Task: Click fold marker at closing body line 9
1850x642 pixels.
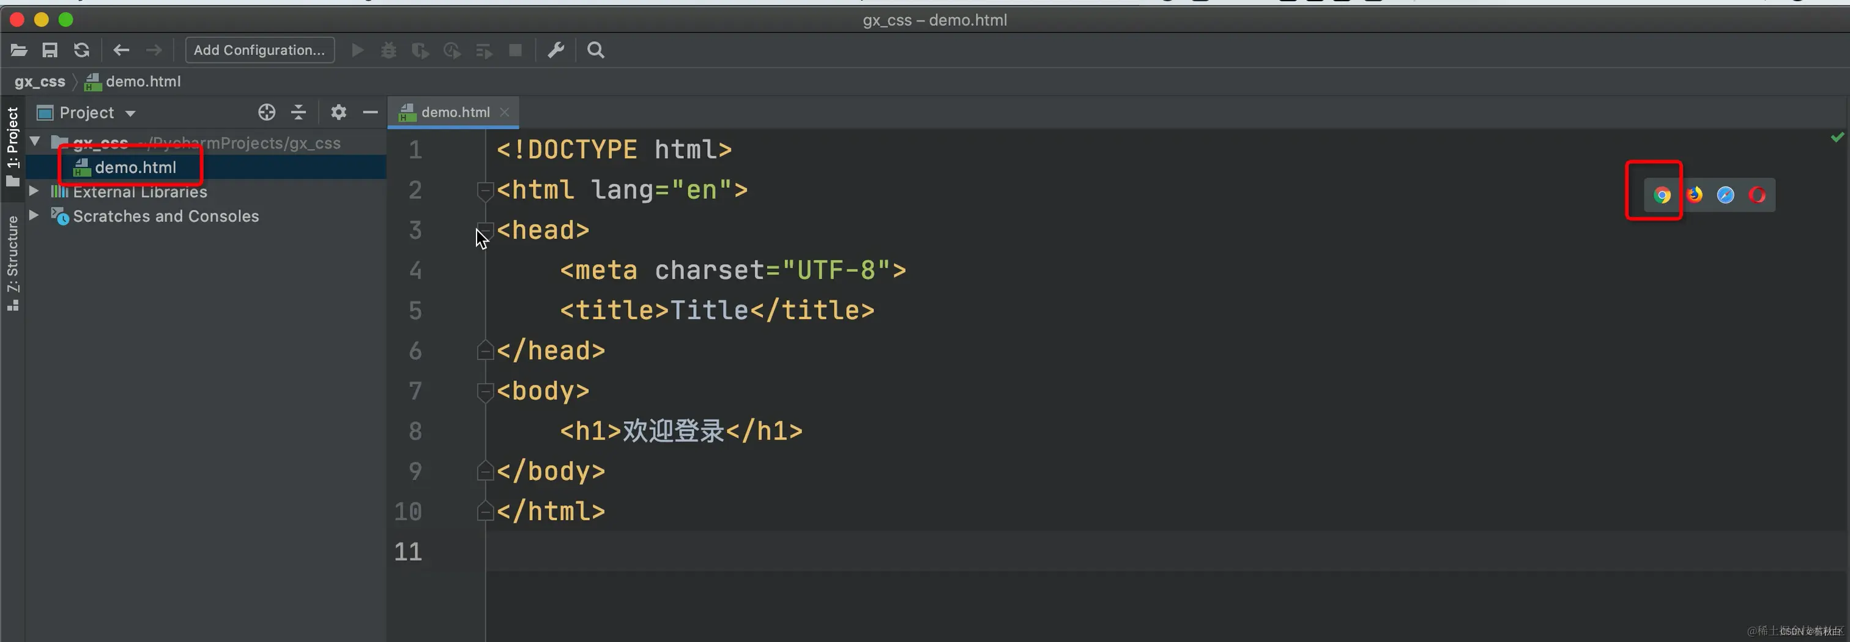Action: pyautogui.click(x=485, y=471)
